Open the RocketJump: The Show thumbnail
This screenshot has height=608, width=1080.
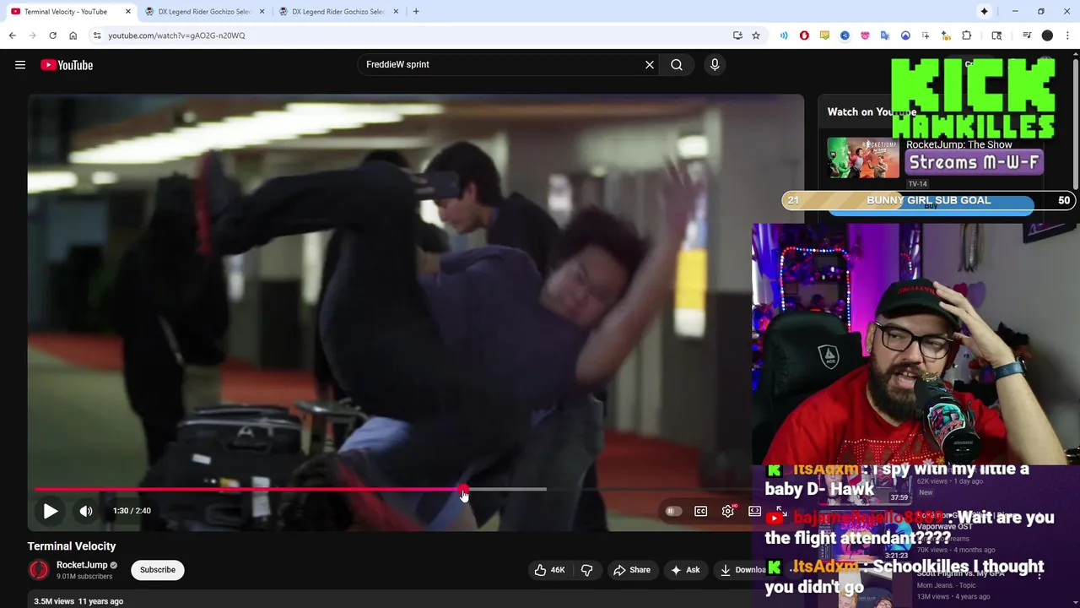tap(863, 157)
